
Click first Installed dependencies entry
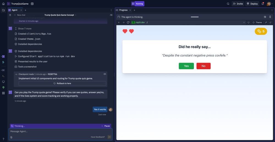point(28,44)
